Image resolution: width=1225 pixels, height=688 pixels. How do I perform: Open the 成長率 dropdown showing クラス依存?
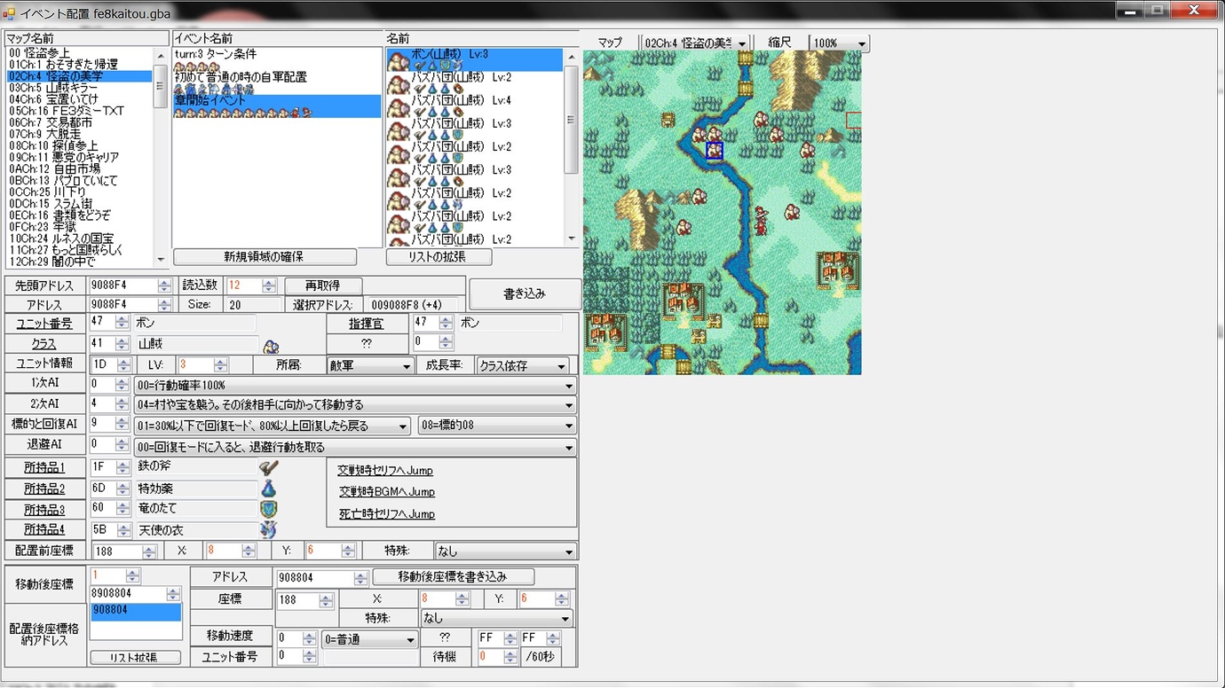click(561, 364)
